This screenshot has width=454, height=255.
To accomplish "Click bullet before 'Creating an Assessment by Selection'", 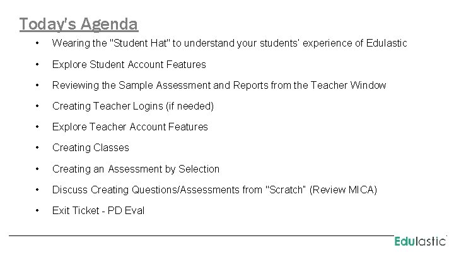I will [x=38, y=169].
